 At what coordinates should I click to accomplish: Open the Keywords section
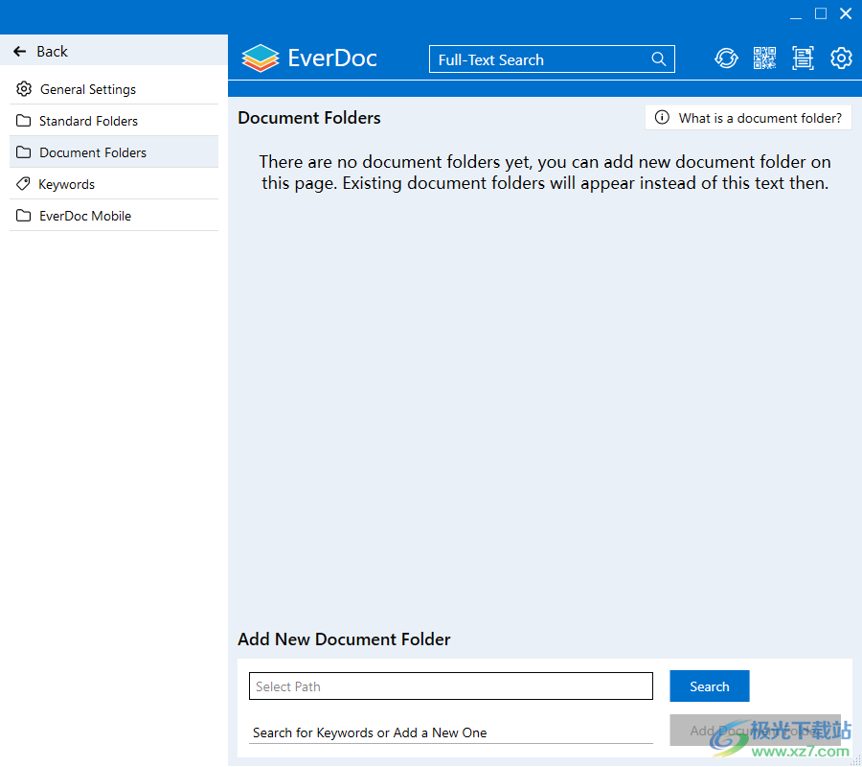coord(114,184)
